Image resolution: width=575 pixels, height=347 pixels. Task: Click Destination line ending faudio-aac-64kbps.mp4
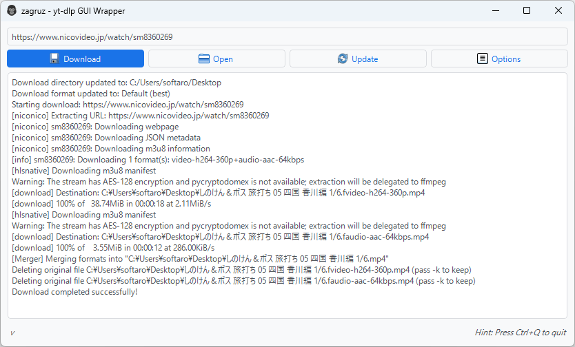click(x=221, y=237)
